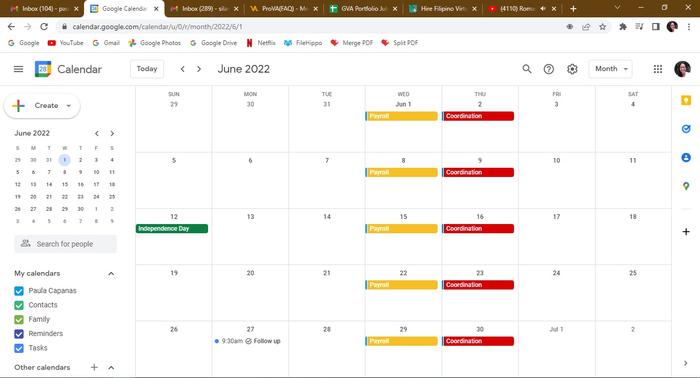Open the Settings gear menu
The image size is (700, 378).
pos(572,69)
